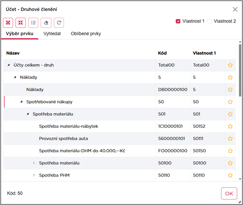Star the Účty celkem - druh row as favorite
Image resolution: width=243 pixels, height=205 pixels.
230,65
